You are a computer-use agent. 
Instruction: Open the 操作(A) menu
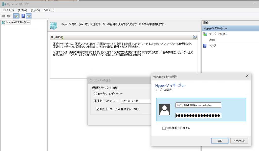pos(22,10)
